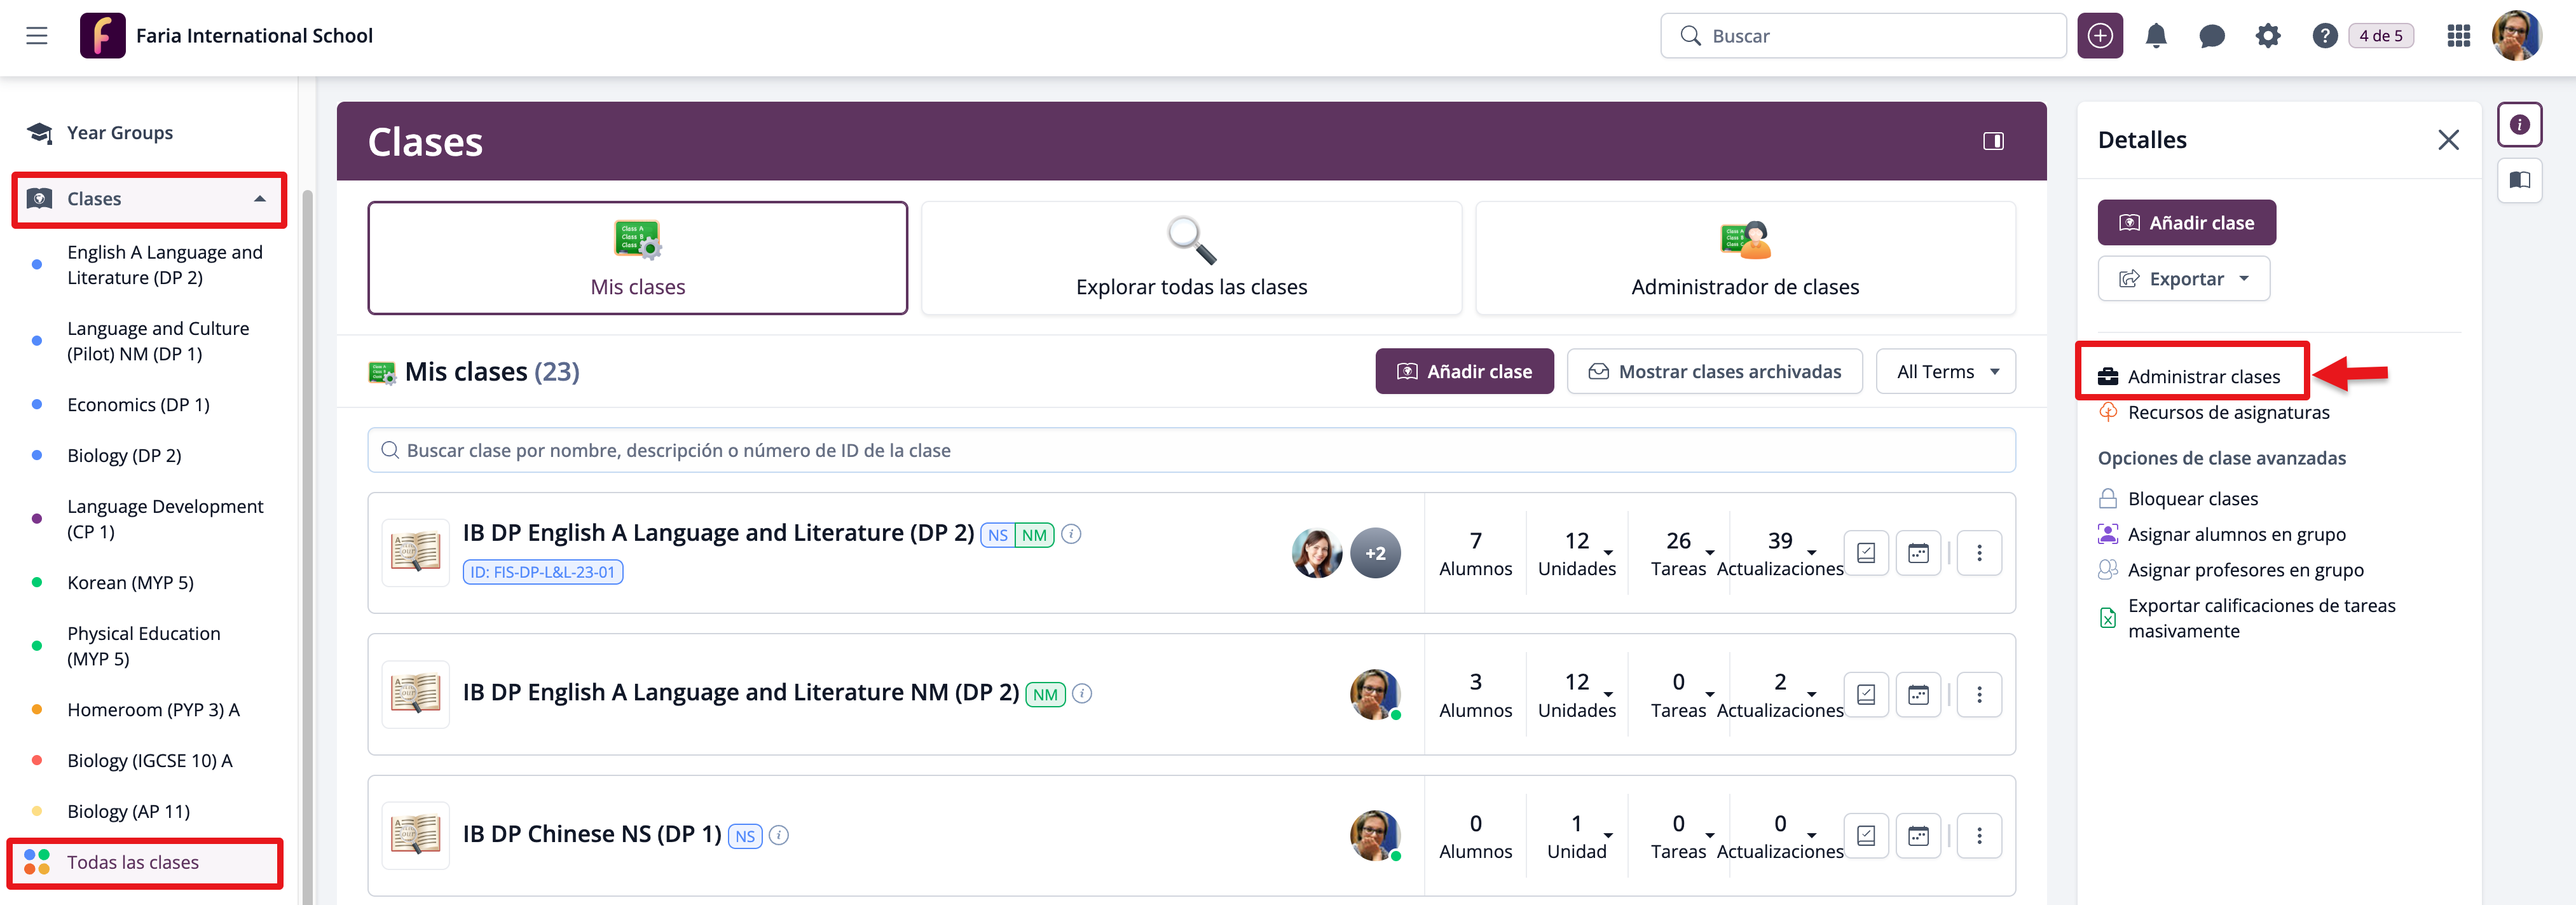The width and height of the screenshot is (2576, 905).
Task: Open the settings gear icon
Action: pos(2267,36)
